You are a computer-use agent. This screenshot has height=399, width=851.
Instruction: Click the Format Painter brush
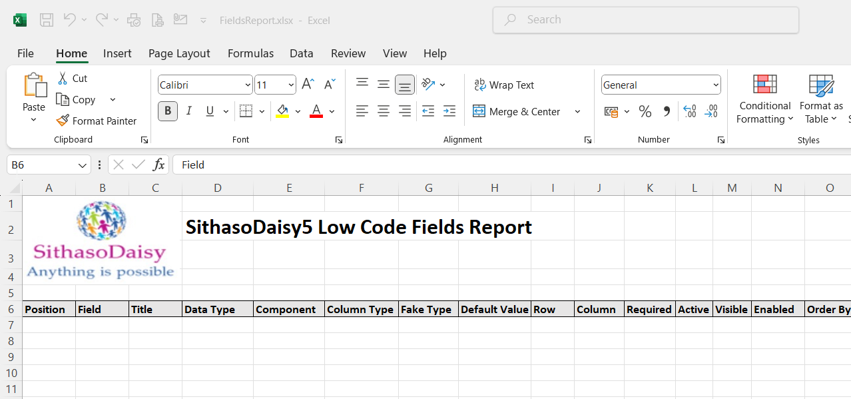point(63,121)
